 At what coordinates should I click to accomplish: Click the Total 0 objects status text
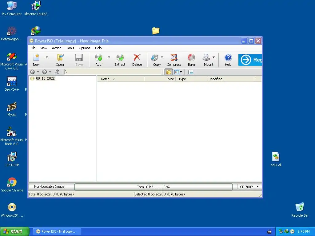coord(51,194)
